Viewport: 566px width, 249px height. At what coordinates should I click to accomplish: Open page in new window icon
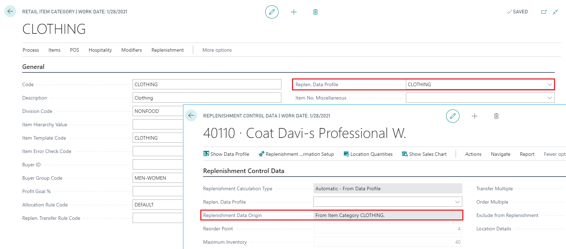[x=544, y=12]
